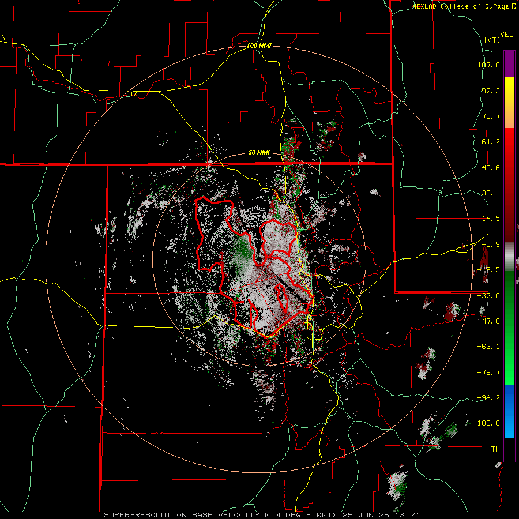Pick the blue segment of the velocity color bar

pyautogui.click(x=509, y=411)
